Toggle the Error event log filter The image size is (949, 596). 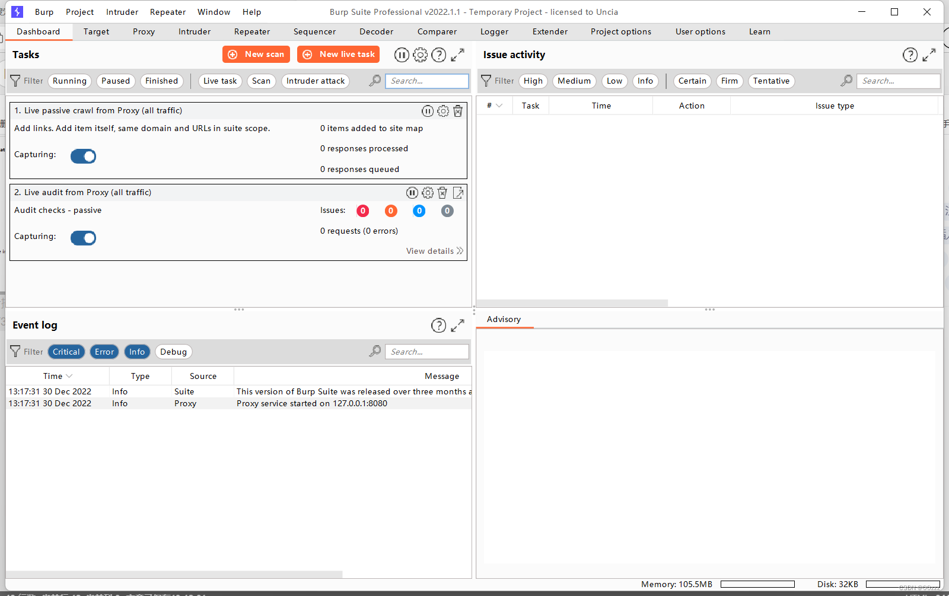click(104, 352)
